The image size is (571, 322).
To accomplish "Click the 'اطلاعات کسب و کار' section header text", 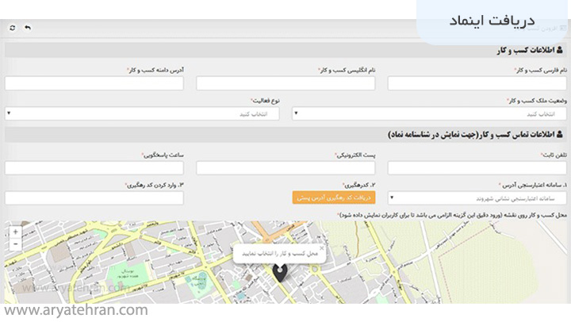I will pyautogui.click(x=526, y=50).
